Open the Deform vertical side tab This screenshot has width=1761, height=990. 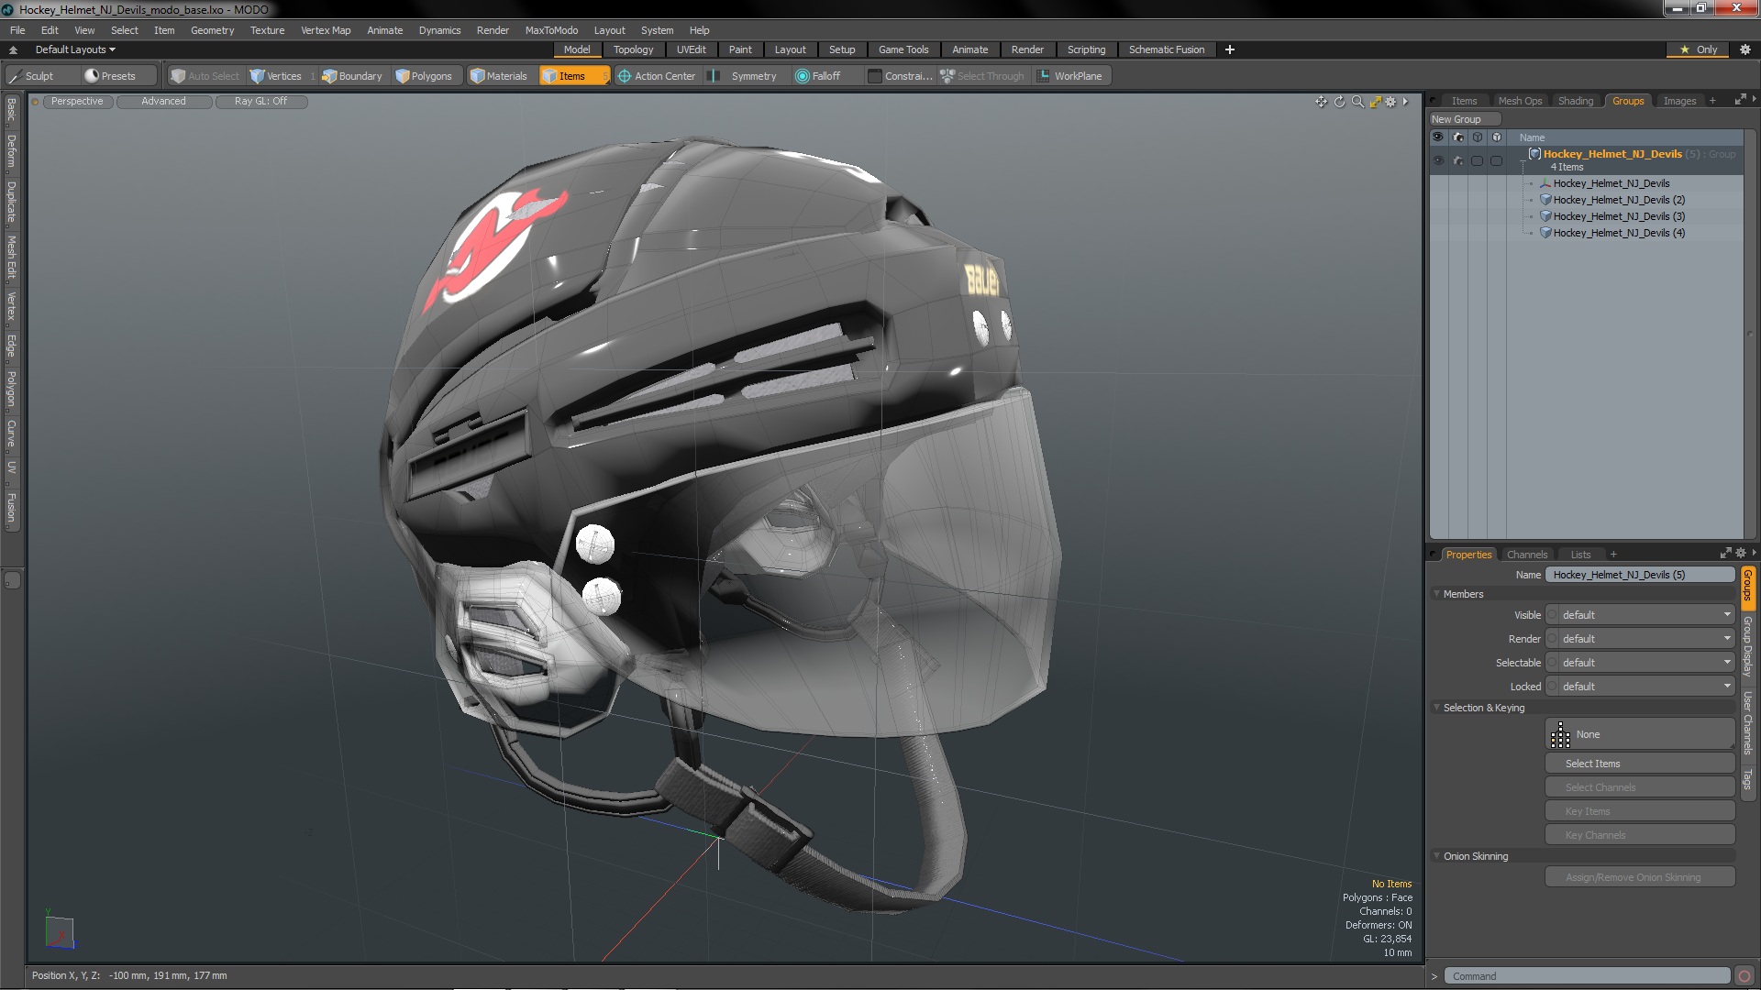click(x=11, y=152)
